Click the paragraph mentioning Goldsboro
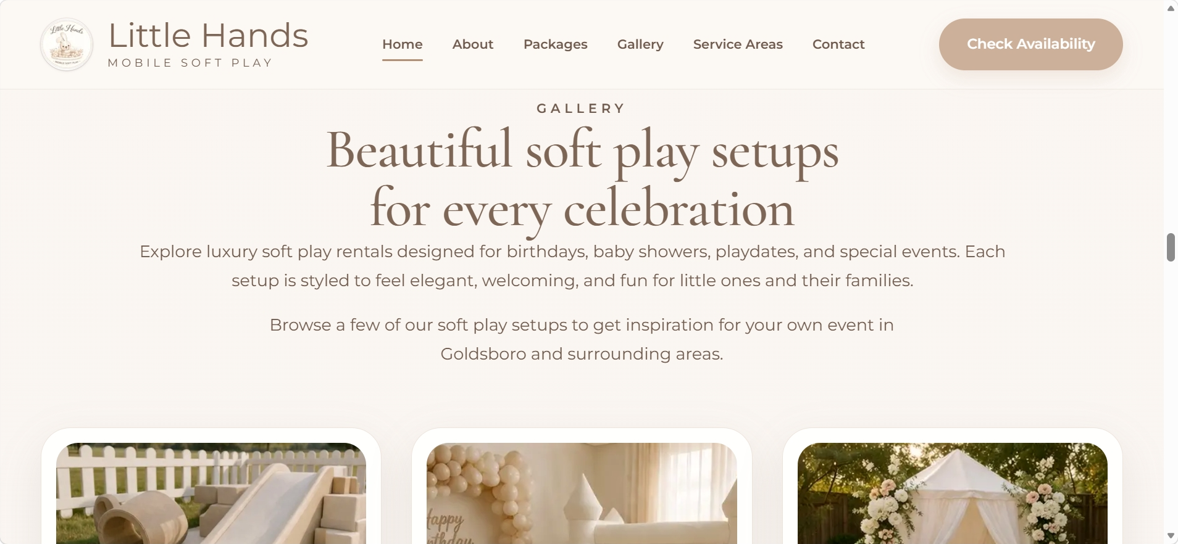Screen dimensions: 1178x544 coord(582,339)
